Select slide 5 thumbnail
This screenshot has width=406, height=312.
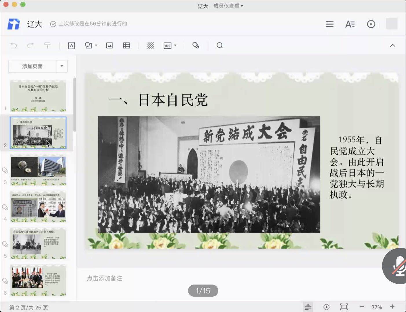pos(38,243)
